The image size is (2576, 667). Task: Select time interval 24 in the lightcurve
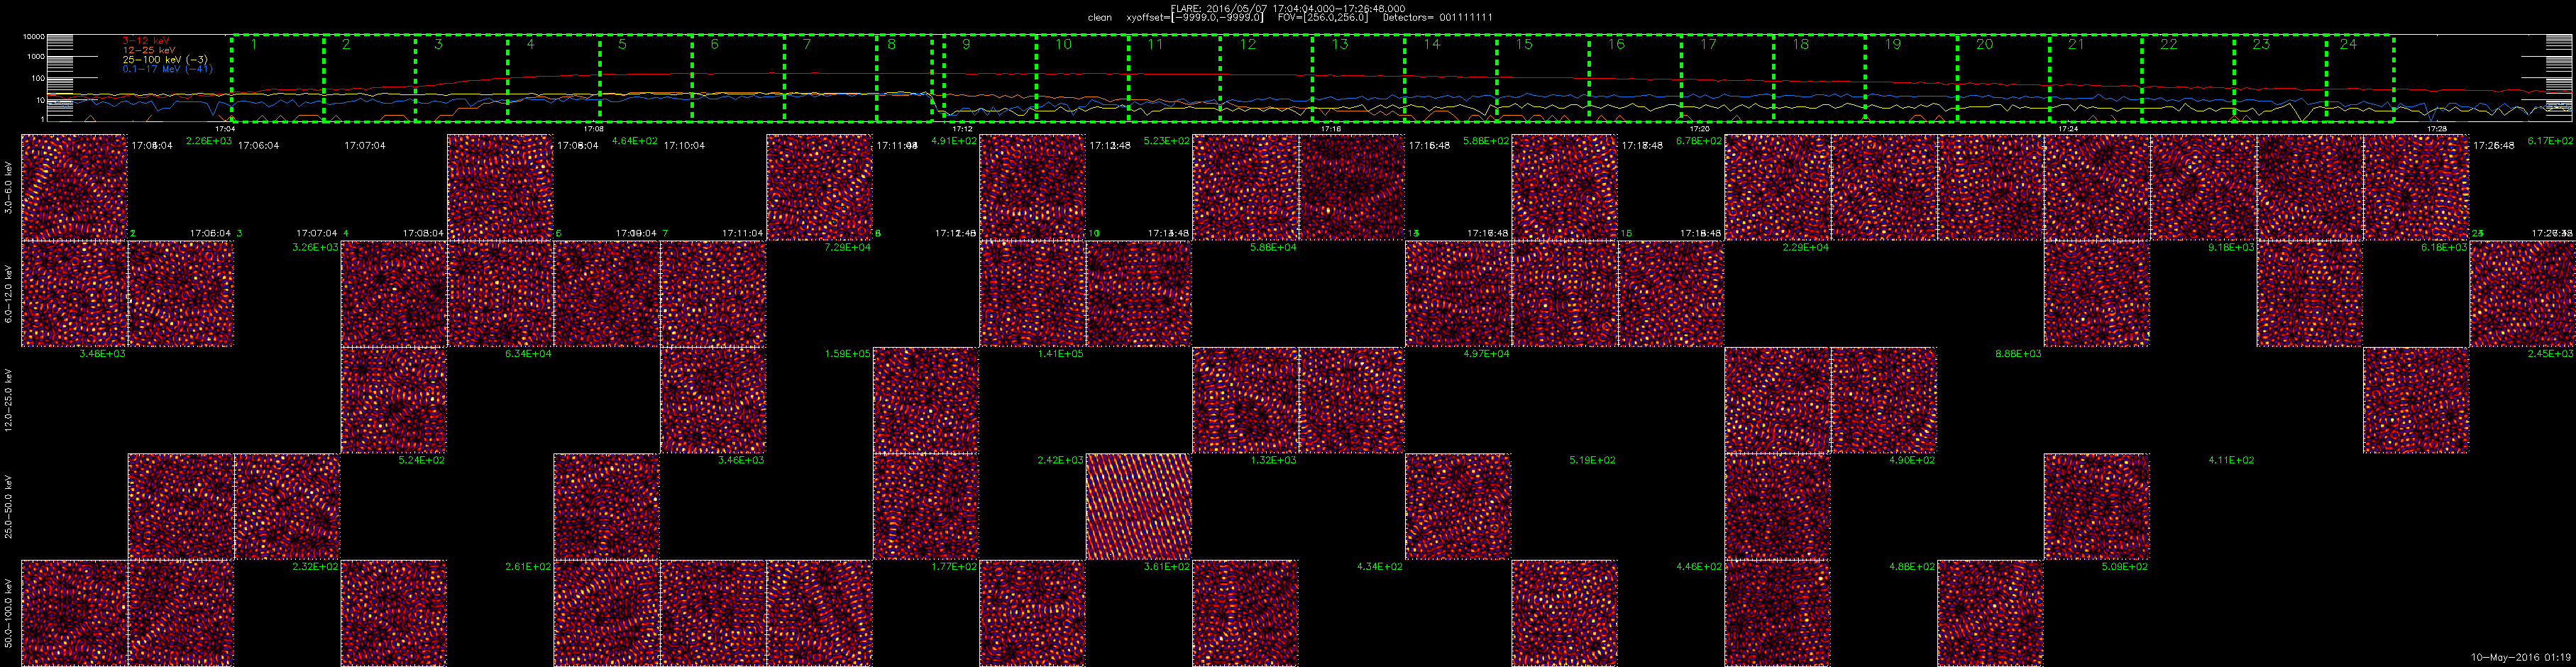2360,79
